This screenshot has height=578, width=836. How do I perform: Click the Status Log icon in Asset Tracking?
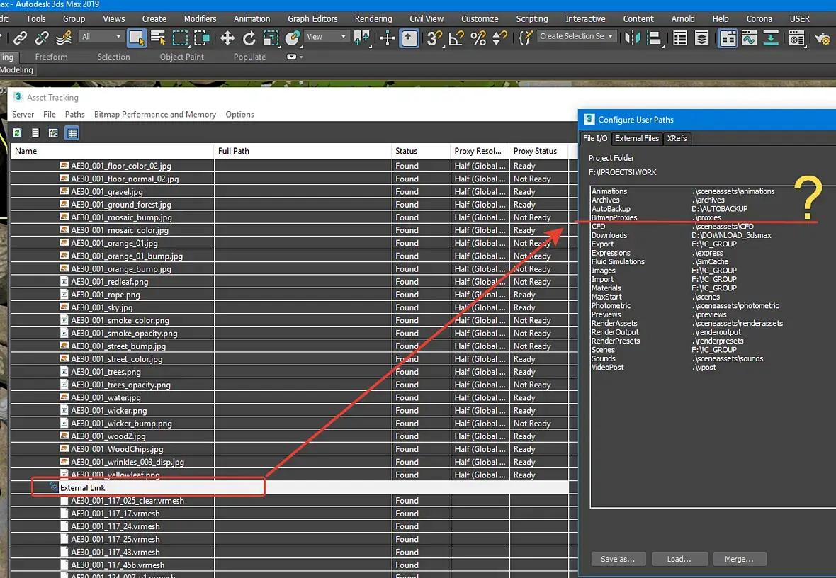[35, 132]
